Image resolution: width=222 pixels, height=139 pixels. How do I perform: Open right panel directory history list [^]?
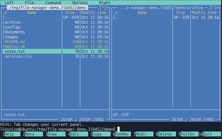coord(213,8)
